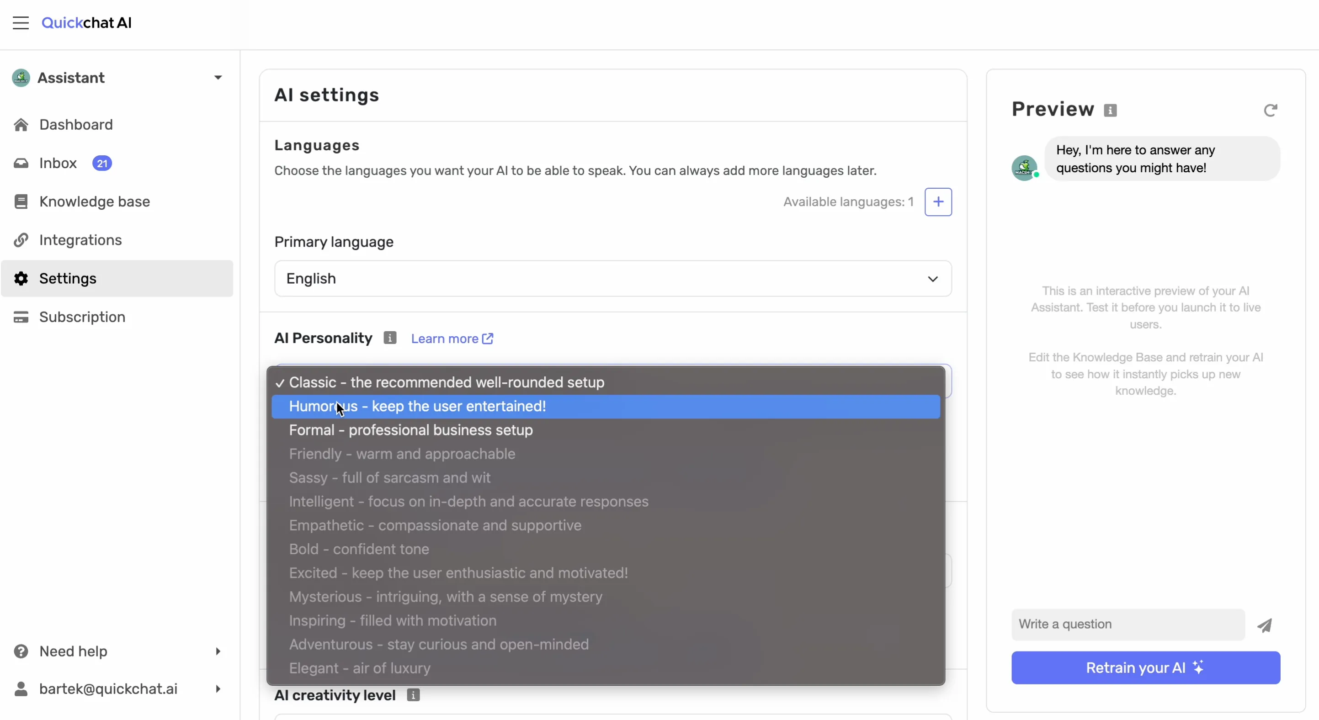Select Elegant - air of luxury
This screenshot has height=720, width=1319.
[x=606, y=668]
